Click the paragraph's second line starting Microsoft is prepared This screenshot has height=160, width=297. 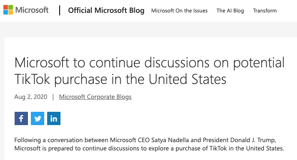(x=149, y=148)
